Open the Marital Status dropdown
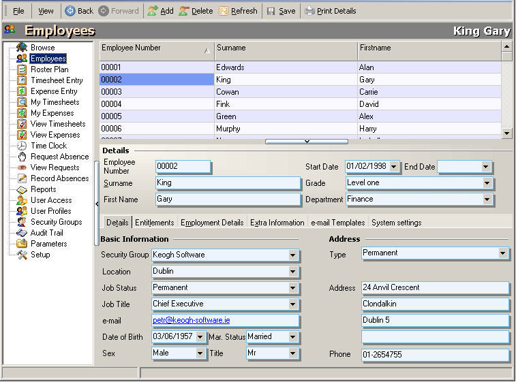 292,337
